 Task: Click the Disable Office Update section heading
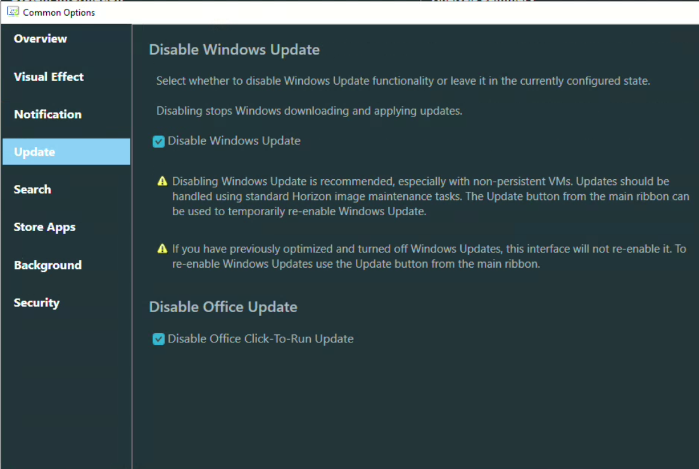pyautogui.click(x=223, y=307)
